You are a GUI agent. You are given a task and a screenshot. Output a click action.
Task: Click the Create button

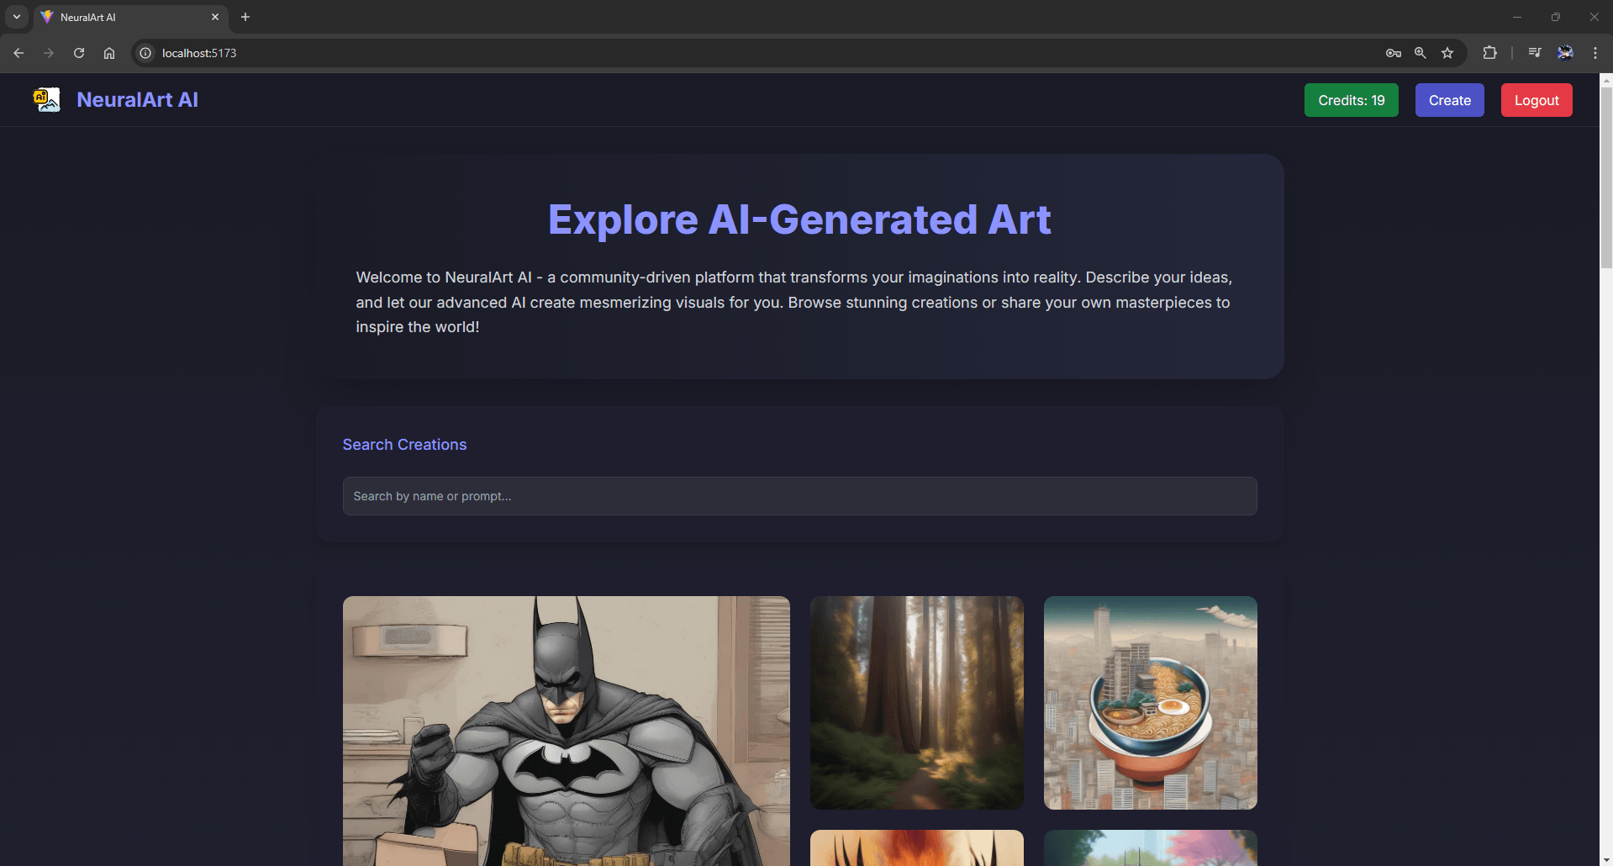pos(1450,100)
